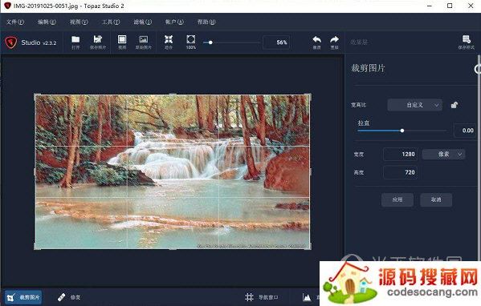This screenshot has width=481, height=306.
Task: Select the 裁剪图片 crop tool
Action: (23, 297)
